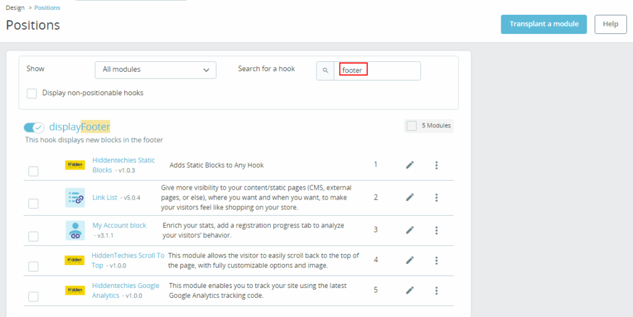The width and height of the screenshot is (633, 317).
Task: Open the three-dot menu for My Account block
Action: click(436, 230)
